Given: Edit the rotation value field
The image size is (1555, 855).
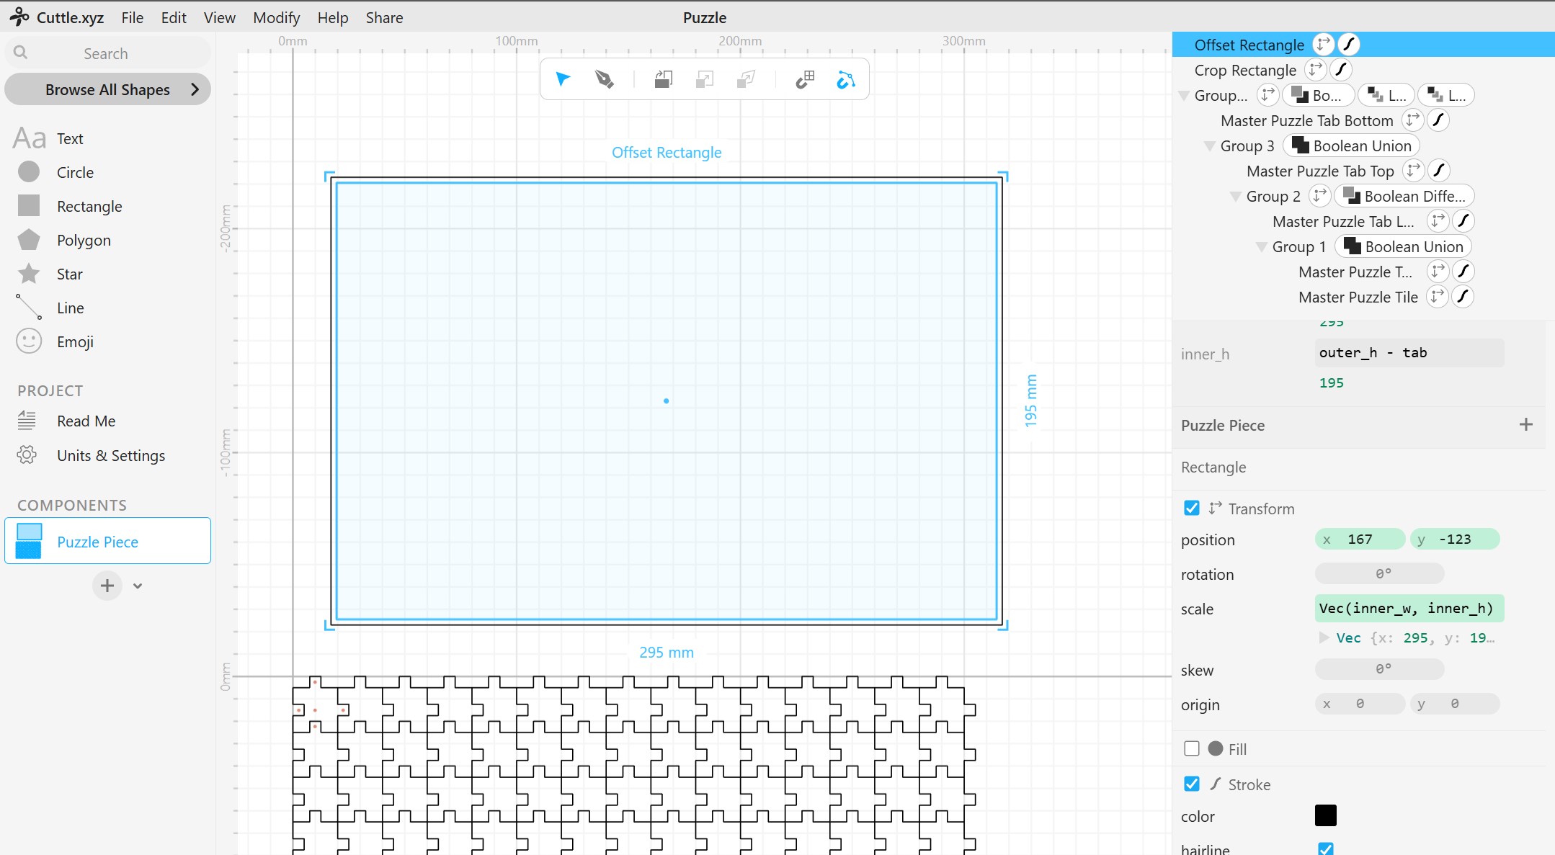Looking at the screenshot, I should [1380, 573].
